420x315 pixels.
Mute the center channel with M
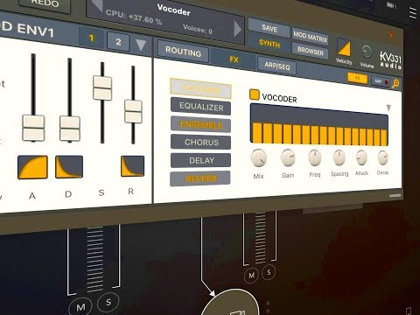coord(251,275)
